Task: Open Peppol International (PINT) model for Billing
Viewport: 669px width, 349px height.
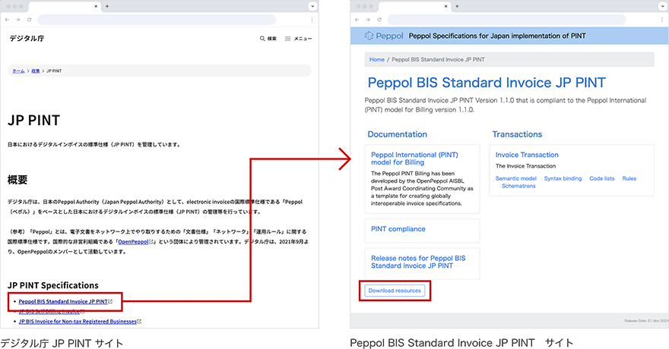Action: click(414, 158)
